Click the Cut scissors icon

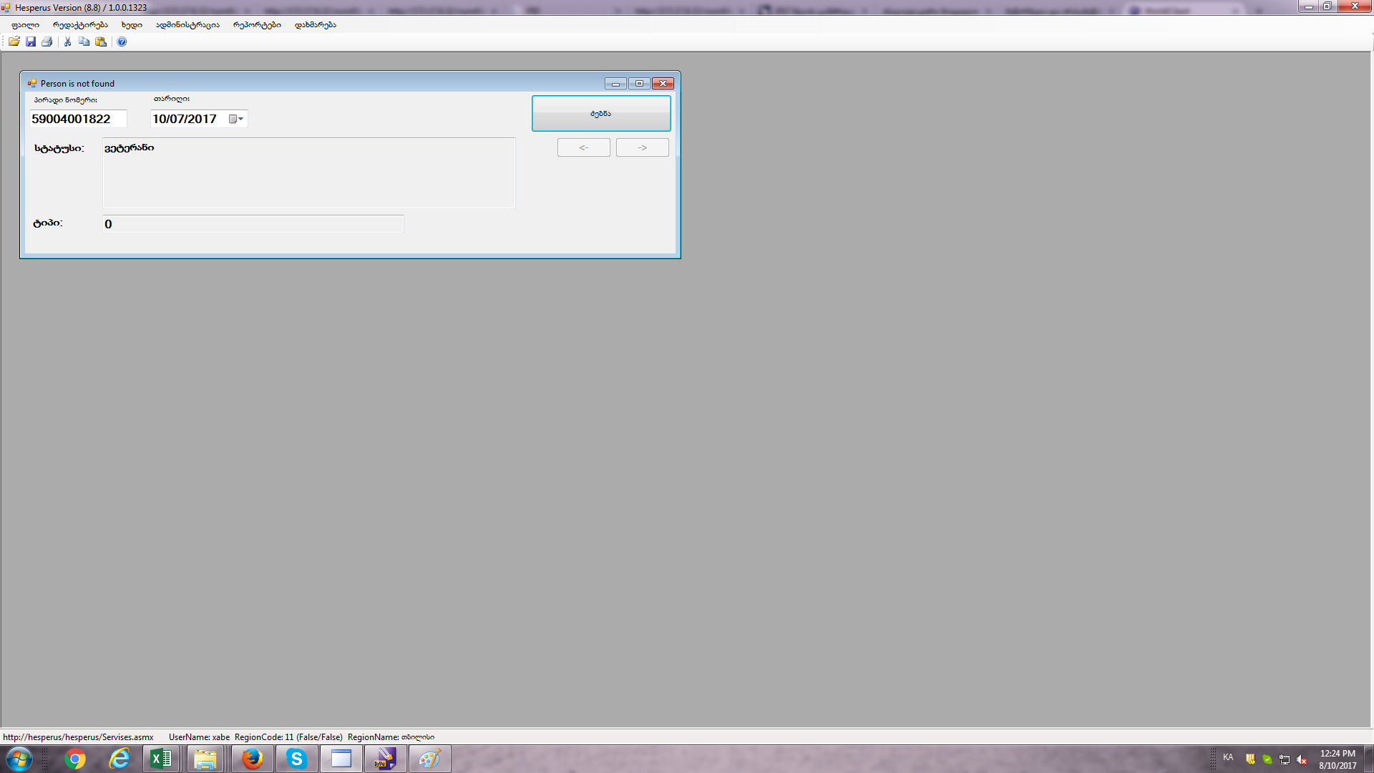click(68, 42)
